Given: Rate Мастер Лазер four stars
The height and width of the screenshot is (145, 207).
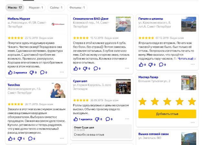Looking at the screenshot, I should 180,101.
